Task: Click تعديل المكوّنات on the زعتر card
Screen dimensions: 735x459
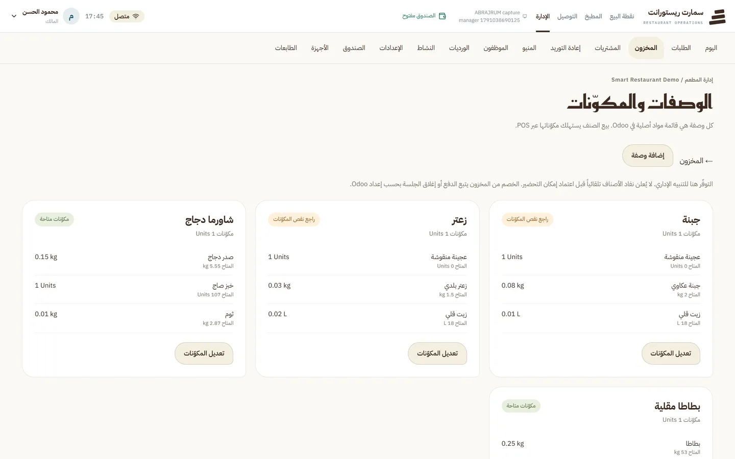Action: click(x=437, y=353)
